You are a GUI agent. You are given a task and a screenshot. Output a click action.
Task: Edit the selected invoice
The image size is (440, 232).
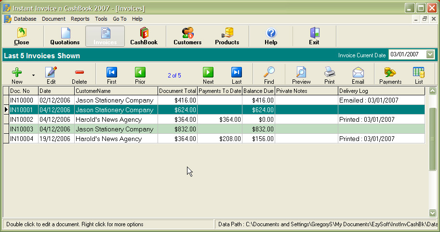(51, 76)
